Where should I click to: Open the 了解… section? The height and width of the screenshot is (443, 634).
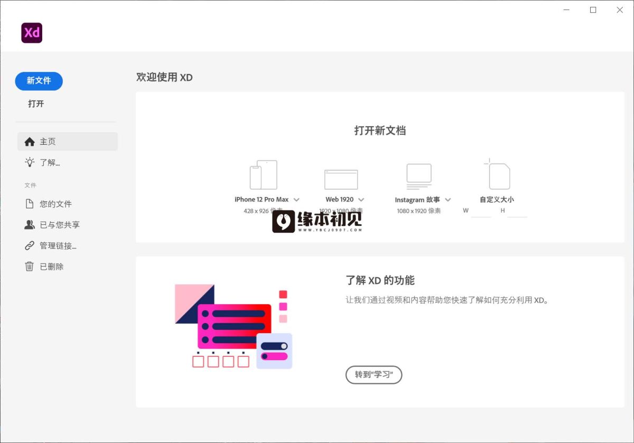coord(68,162)
